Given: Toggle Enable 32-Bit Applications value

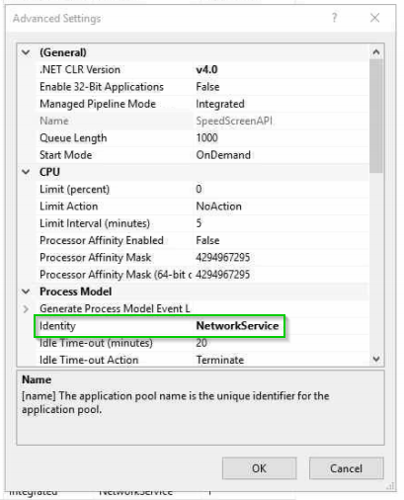Looking at the screenshot, I should 207,87.
